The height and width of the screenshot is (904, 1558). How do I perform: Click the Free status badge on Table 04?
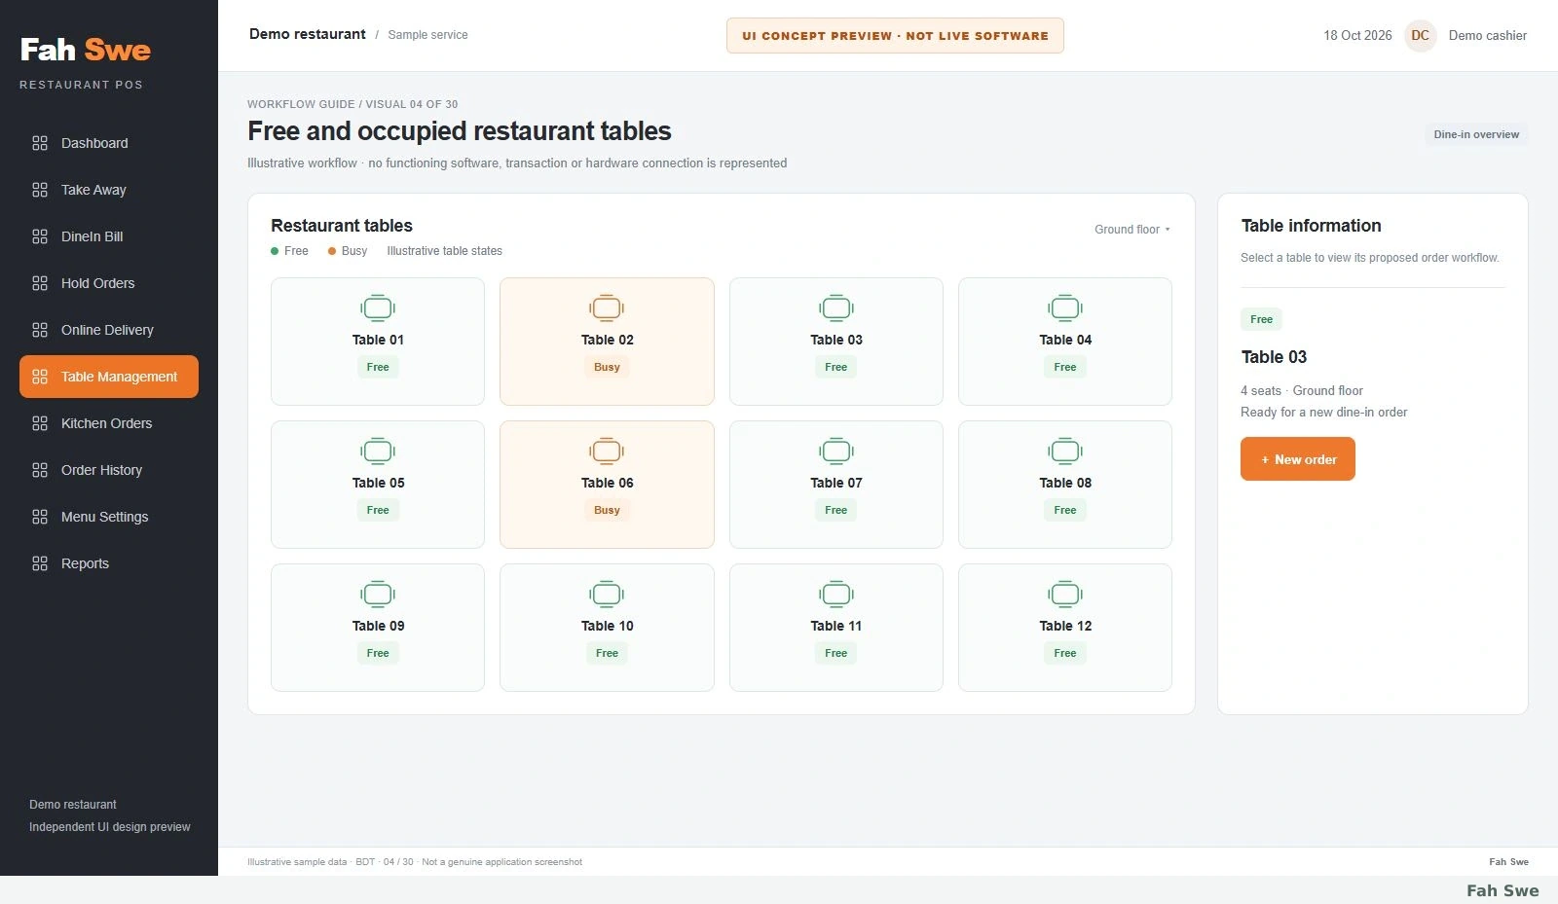pyautogui.click(x=1065, y=367)
